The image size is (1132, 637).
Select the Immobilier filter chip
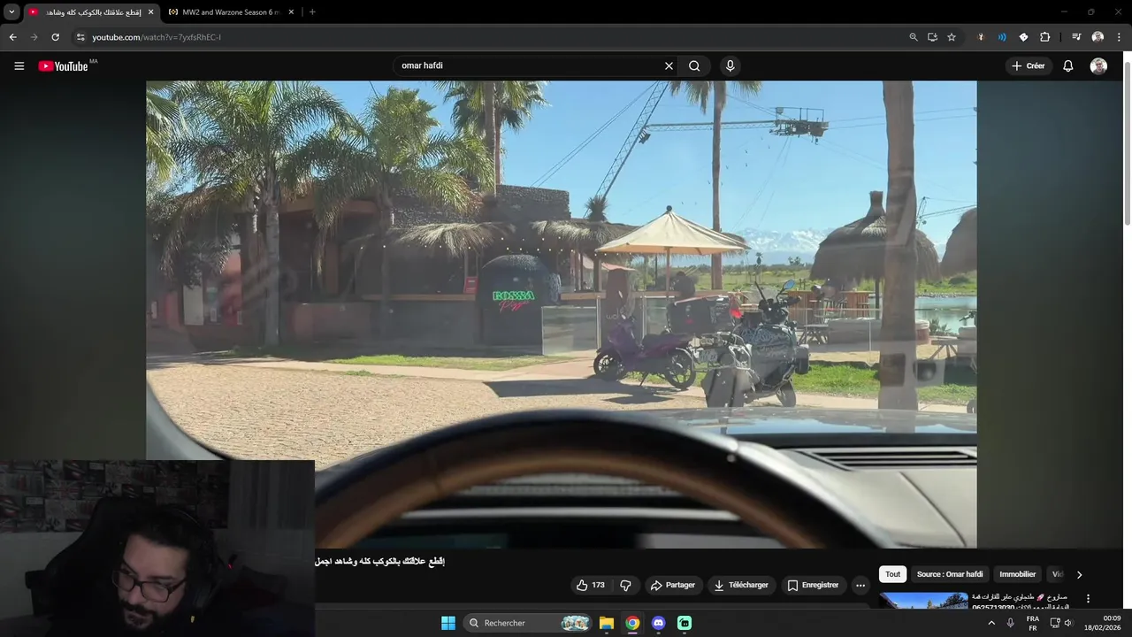(1017, 574)
